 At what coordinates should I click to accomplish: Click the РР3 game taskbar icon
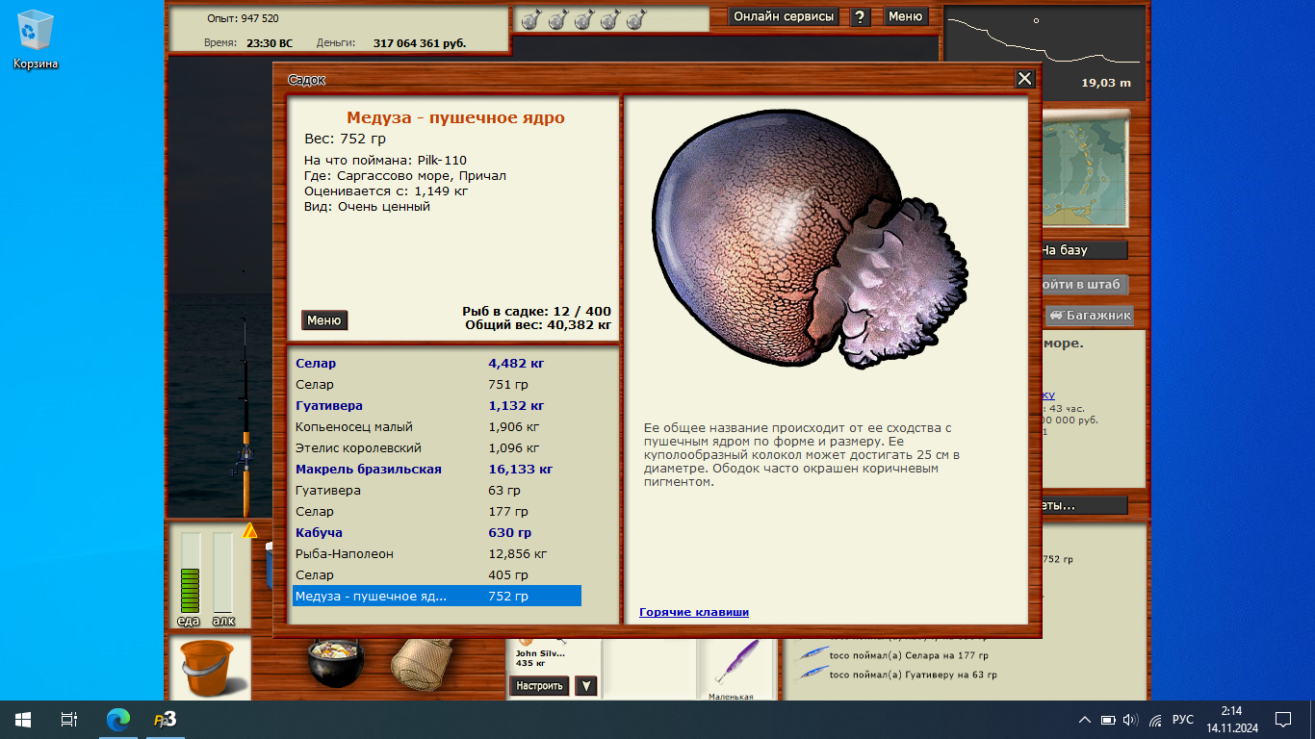click(165, 719)
